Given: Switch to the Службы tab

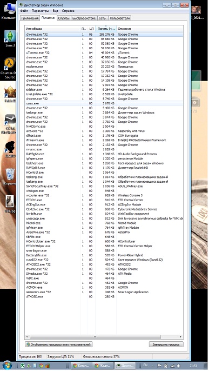Looking at the screenshot, I should [64, 18].
